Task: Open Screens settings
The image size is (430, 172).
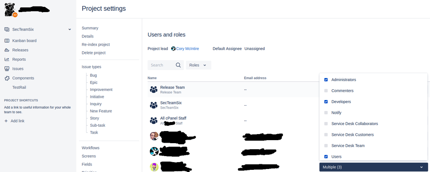Action: coord(89,156)
